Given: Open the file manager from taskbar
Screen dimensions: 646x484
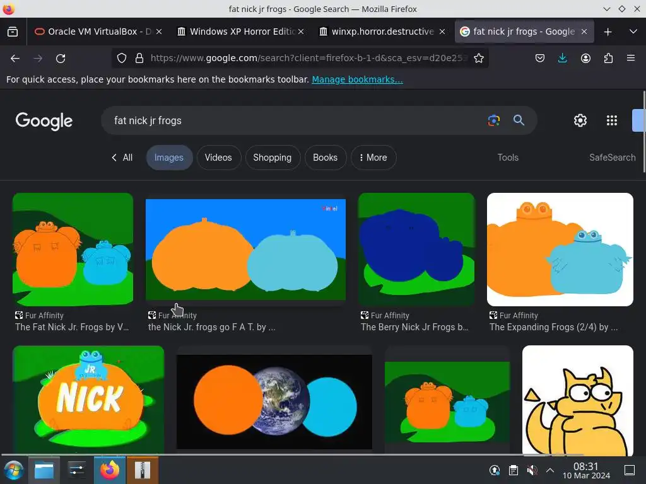Looking at the screenshot, I should click(x=44, y=470).
